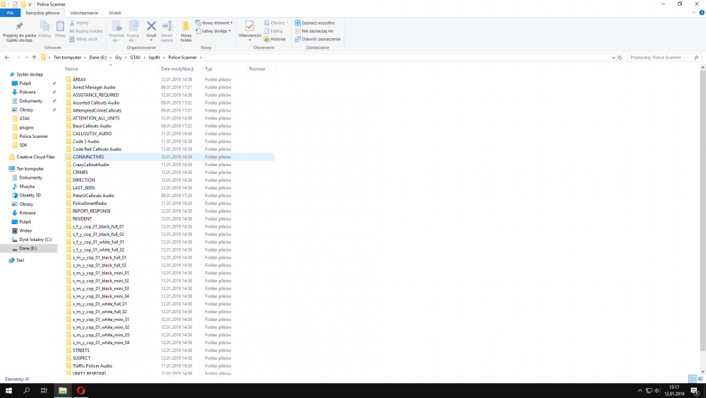
Task: Open Task View on the taskbar
Action: pyautogui.click(x=44, y=390)
